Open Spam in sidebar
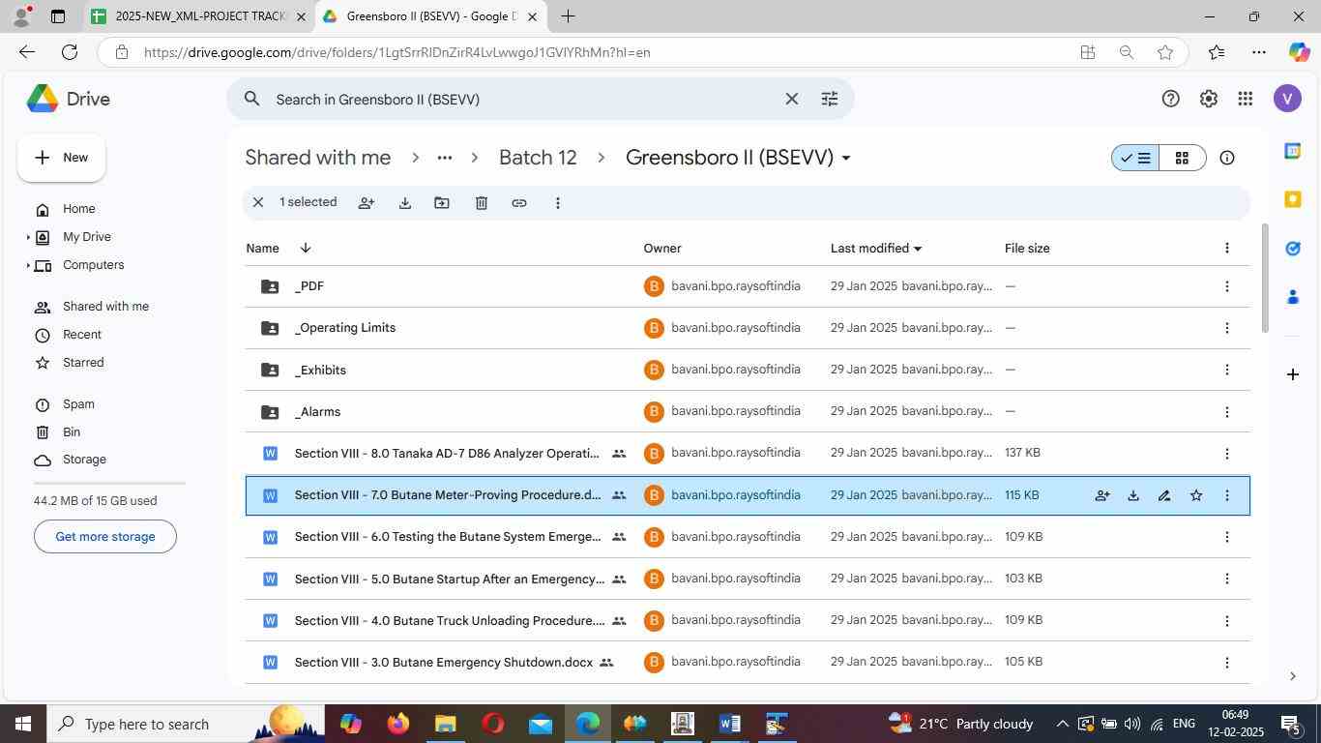 point(78,404)
